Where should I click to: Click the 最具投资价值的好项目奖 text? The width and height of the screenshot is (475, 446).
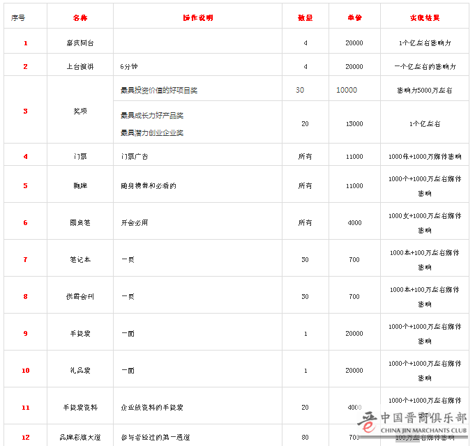pyautogui.click(x=159, y=91)
